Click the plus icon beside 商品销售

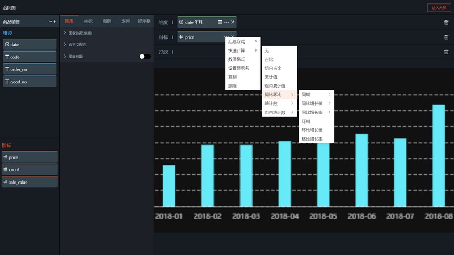pos(55,22)
